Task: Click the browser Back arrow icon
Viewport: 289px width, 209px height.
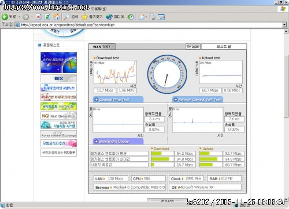Action: [x=5, y=17]
